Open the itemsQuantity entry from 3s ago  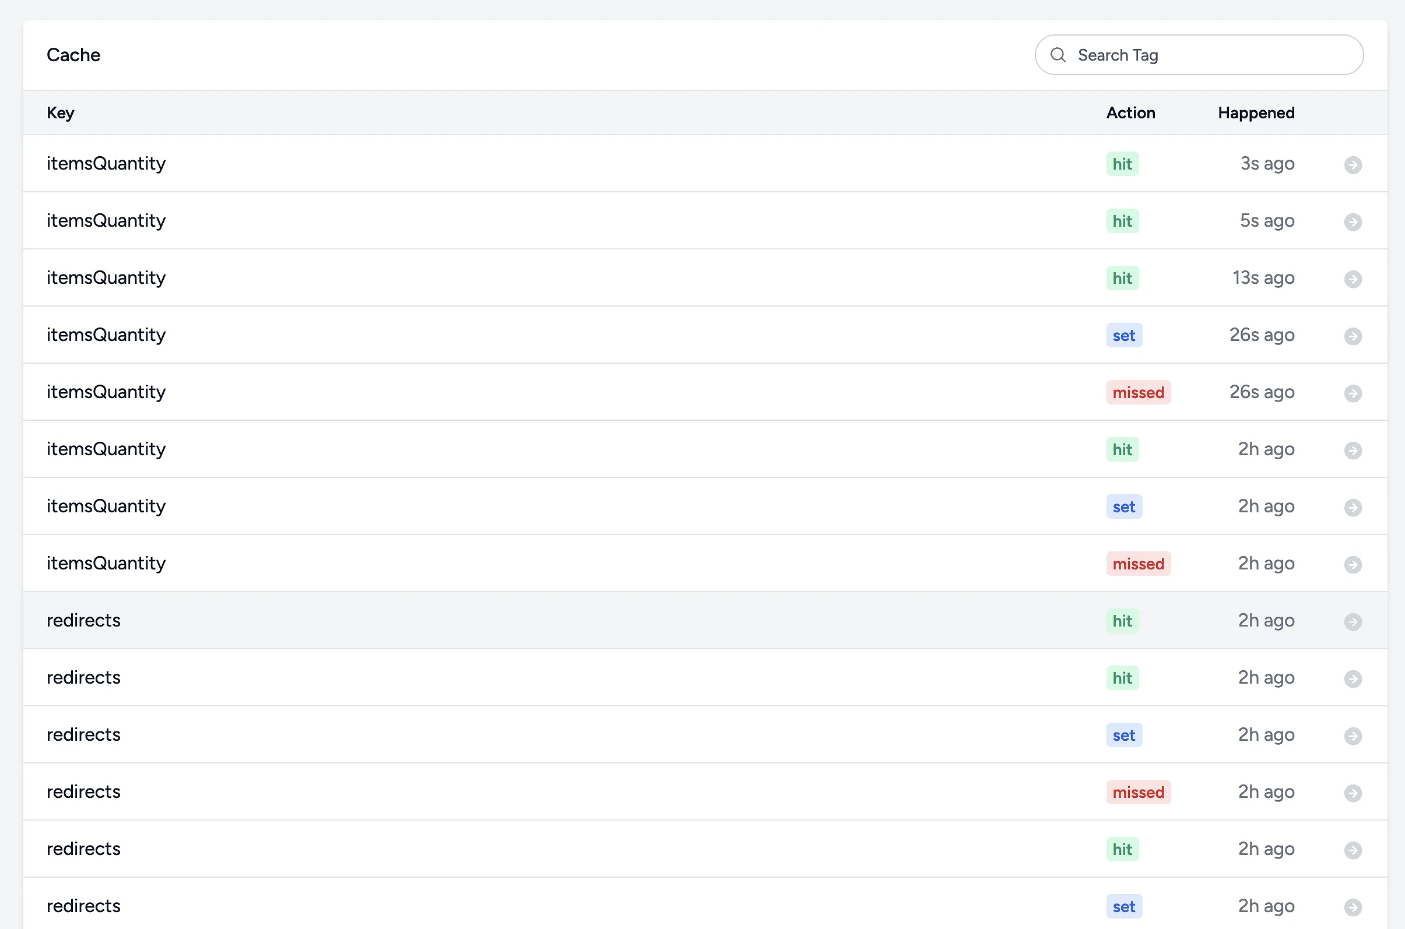[1353, 165]
